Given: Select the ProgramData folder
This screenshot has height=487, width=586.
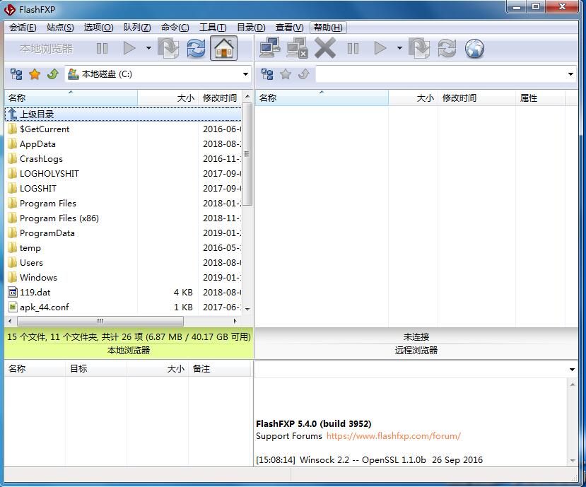Looking at the screenshot, I should [47, 233].
